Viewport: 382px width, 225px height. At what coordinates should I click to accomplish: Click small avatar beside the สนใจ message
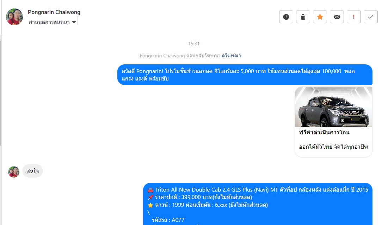click(14, 172)
